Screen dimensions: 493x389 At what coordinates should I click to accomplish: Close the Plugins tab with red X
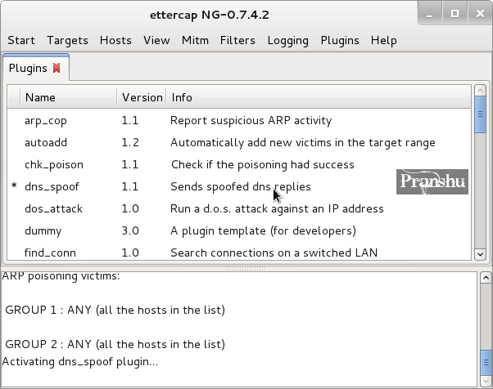coord(57,68)
